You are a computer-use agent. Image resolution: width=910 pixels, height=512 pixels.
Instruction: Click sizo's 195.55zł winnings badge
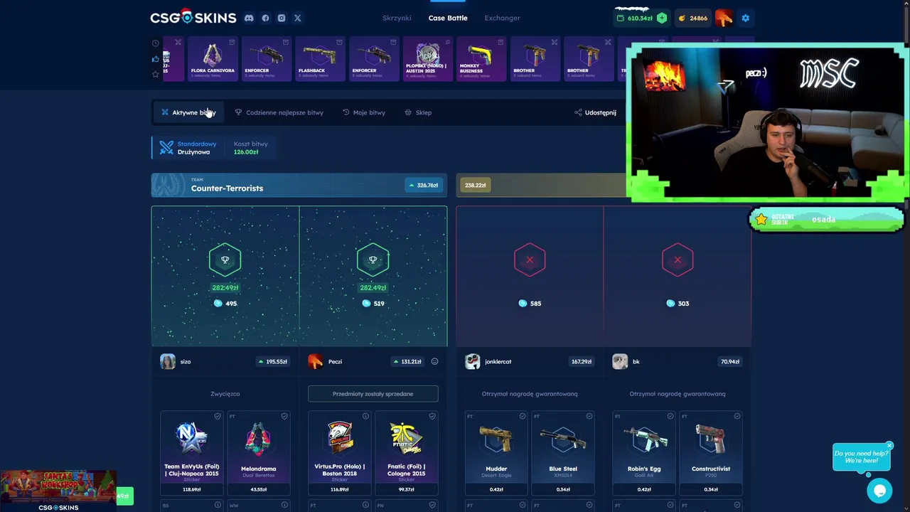point(273,361)
